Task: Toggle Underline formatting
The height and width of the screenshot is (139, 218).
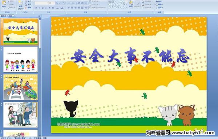Action: 43,8
